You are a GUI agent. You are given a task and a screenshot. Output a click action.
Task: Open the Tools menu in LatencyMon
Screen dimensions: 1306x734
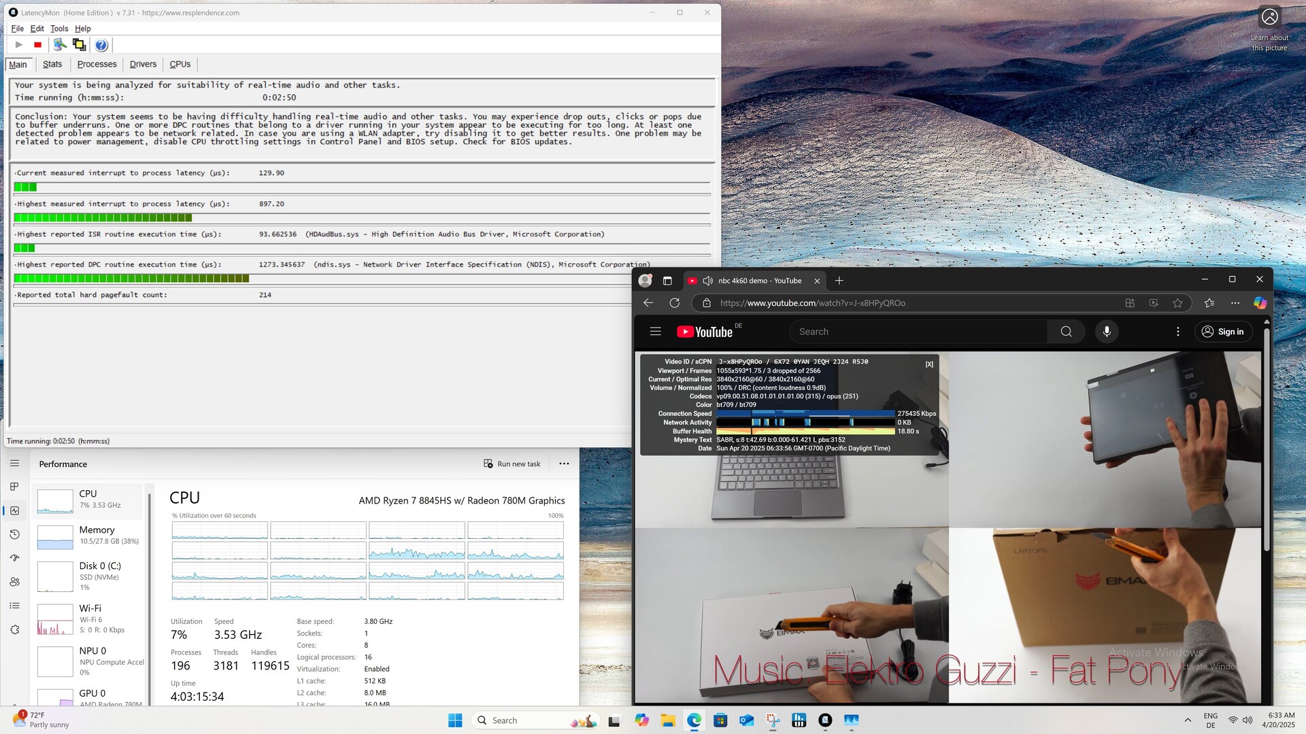click(x=59, y=29)
